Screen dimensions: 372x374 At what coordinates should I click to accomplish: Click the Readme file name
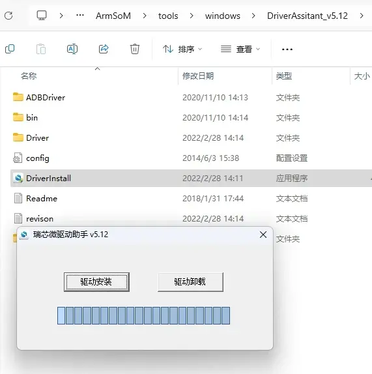[42, 199]
